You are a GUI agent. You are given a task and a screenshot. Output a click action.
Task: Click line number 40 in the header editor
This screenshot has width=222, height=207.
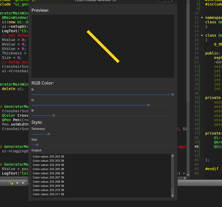pos(197,147)
